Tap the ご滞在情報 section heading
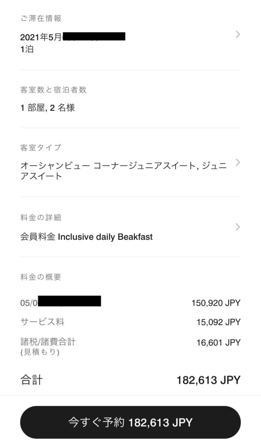Viewport: 261px width, 445px height. click(x=40, y=18)
